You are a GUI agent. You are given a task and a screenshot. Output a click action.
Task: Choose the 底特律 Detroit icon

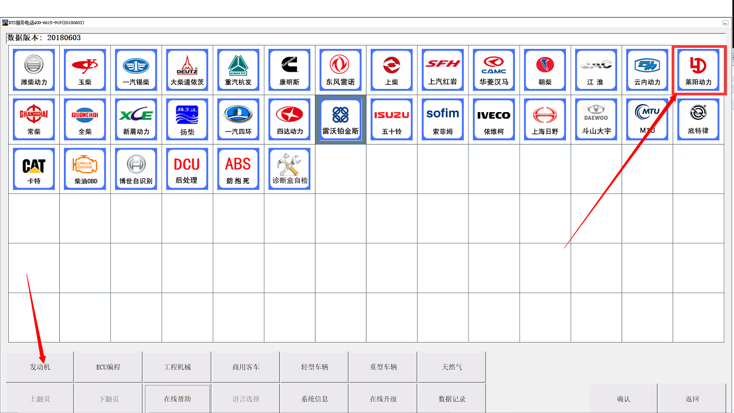click(698, 119)
